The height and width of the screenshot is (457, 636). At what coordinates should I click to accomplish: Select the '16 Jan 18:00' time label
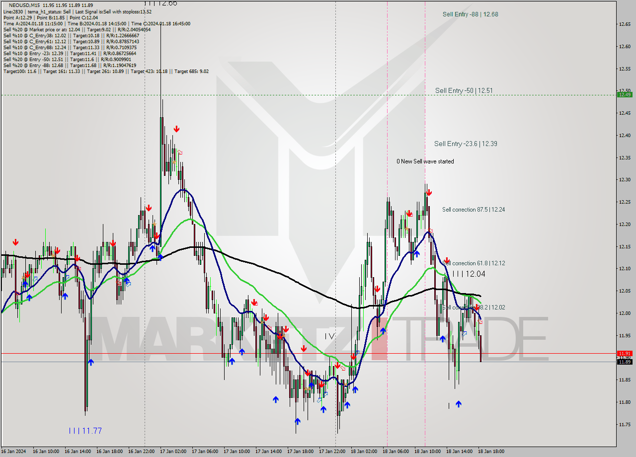[x=109, y=452]
